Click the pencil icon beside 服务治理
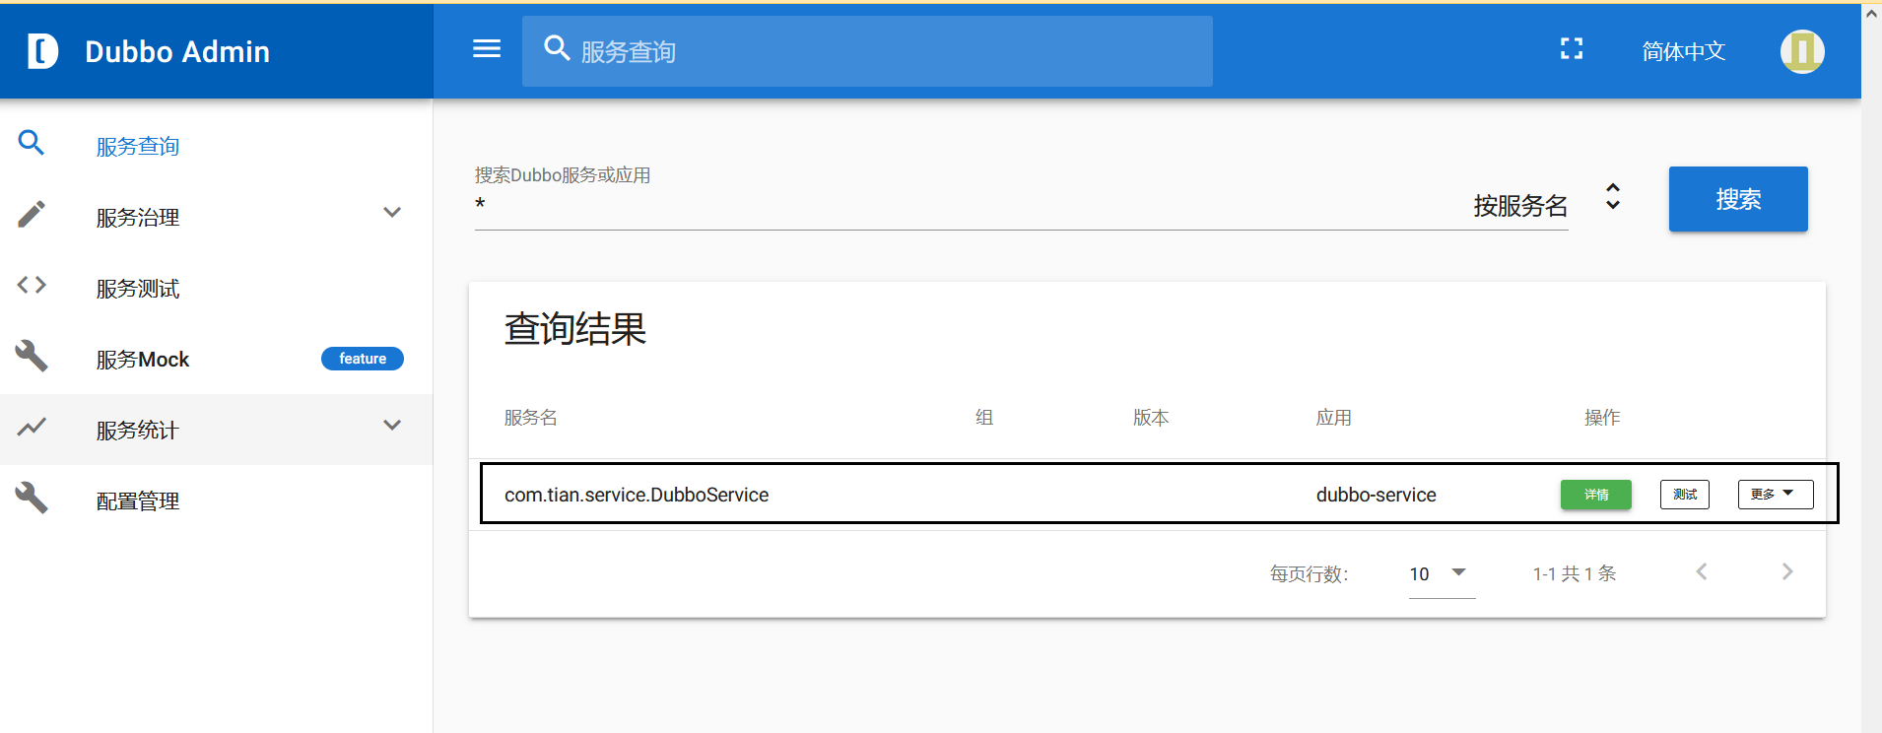This screenshot has height=733, width=1882. point(32,214)
